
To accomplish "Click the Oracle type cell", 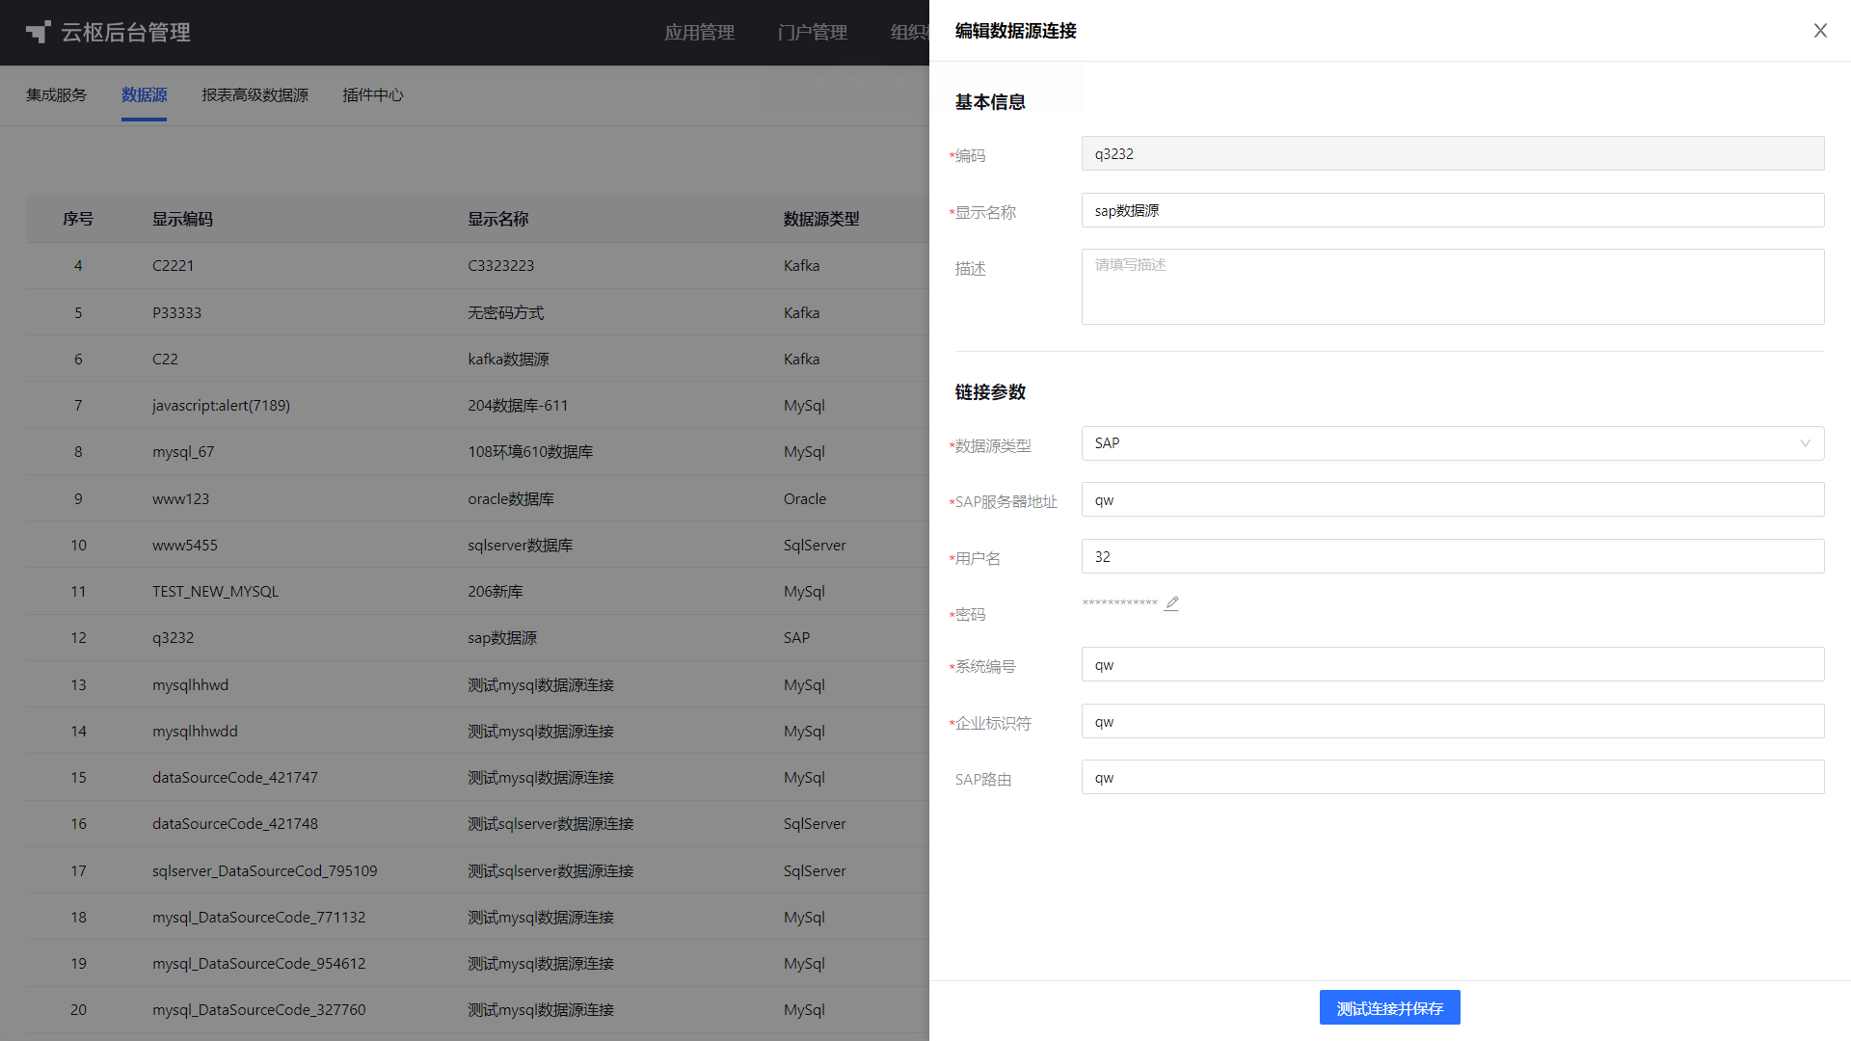I will (x=804, y=498).
